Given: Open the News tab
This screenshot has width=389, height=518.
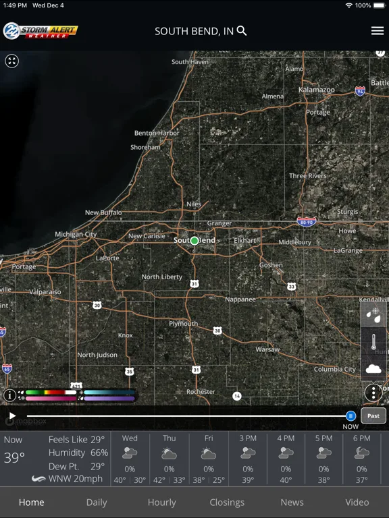Looking at the screenshot, I should click(292, 502).
